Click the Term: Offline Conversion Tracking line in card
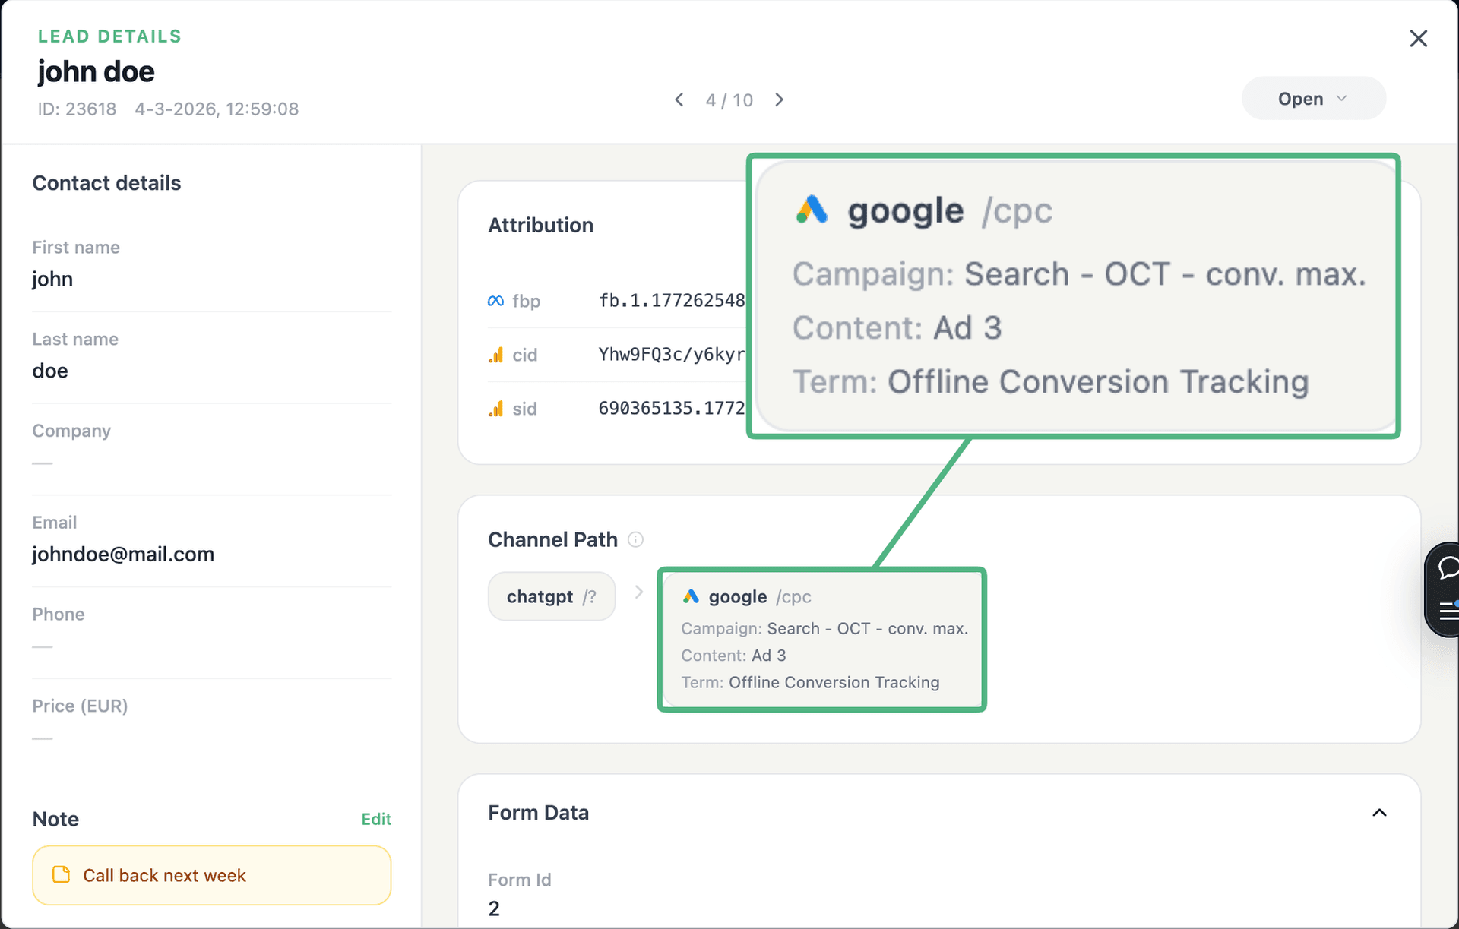This screenshot has width=1459, height=929. click(810, 682)
